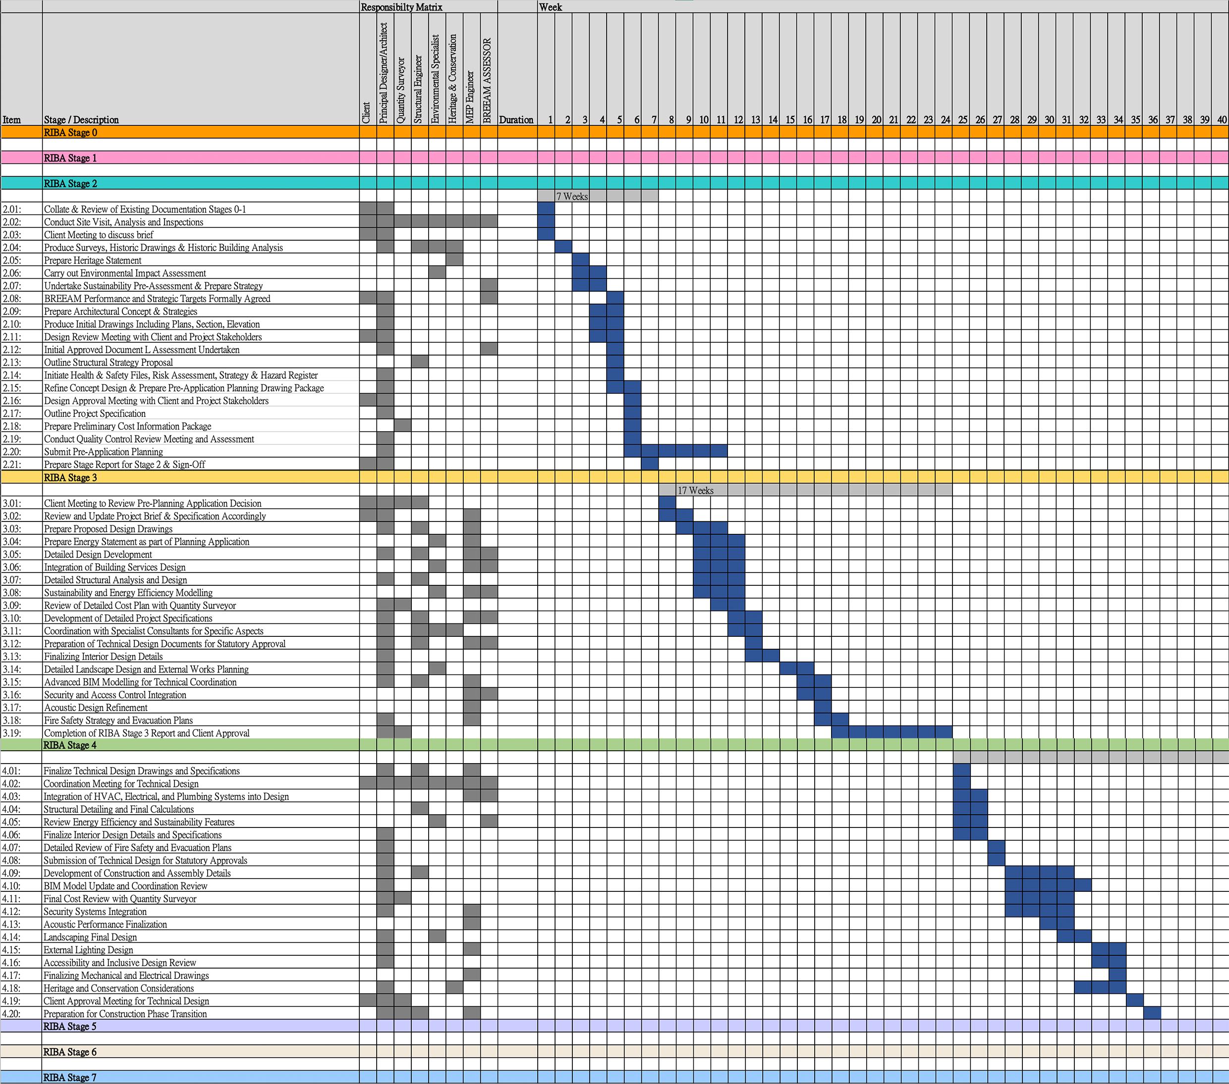Select item number 3.05 cell
1229x1084 pixels.
click(12, 555)
